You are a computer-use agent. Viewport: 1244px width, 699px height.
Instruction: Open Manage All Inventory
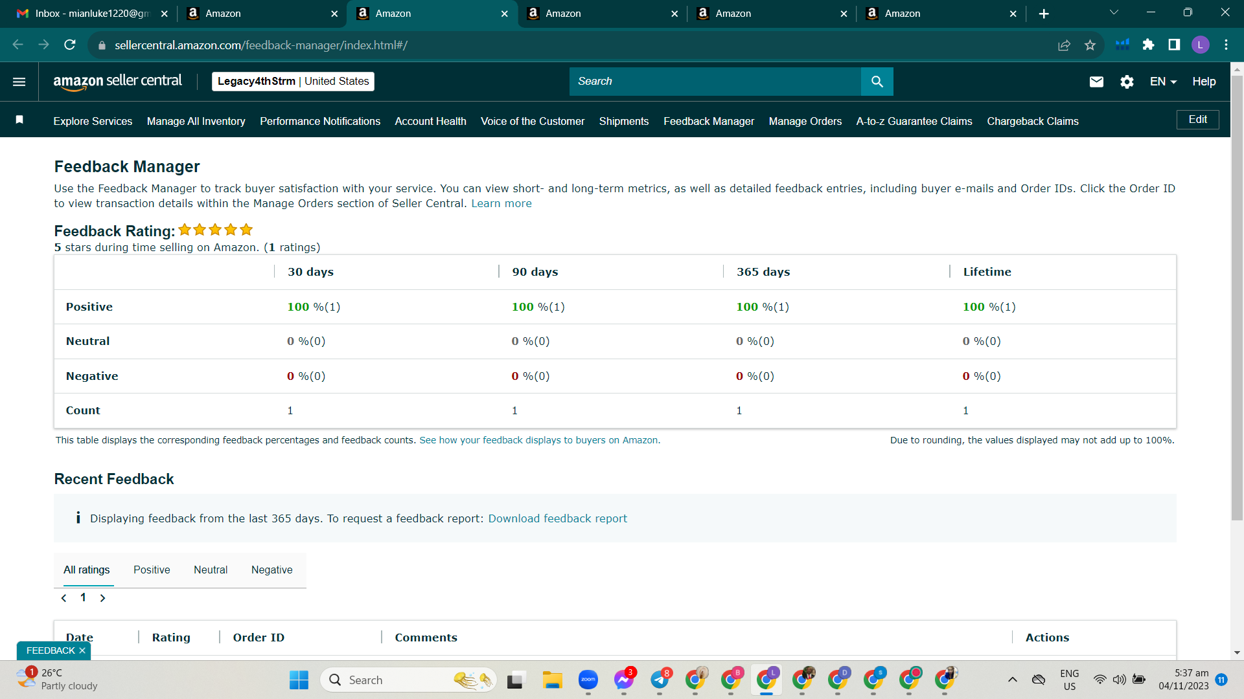pyautogui.click(x=196, y=121)
